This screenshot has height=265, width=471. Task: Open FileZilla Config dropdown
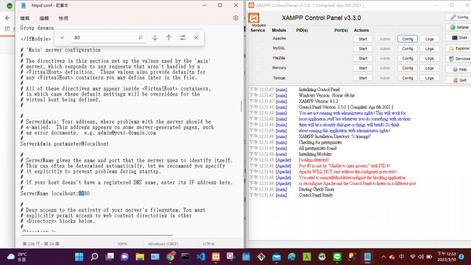point(408,58)
